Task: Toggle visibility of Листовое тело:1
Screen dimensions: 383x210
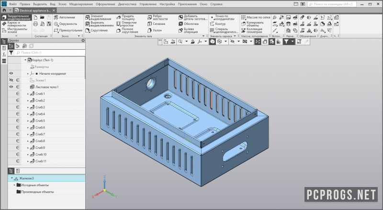Action: tap(11, 87)
